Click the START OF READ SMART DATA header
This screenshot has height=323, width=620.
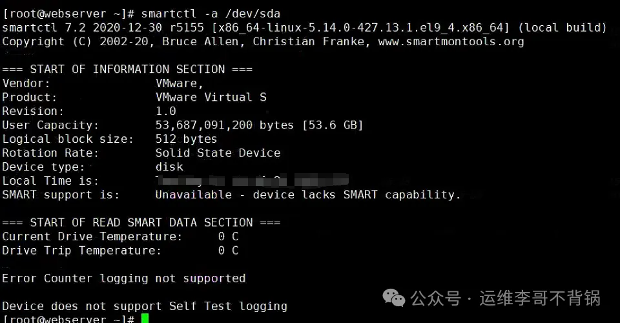(141, 222)
